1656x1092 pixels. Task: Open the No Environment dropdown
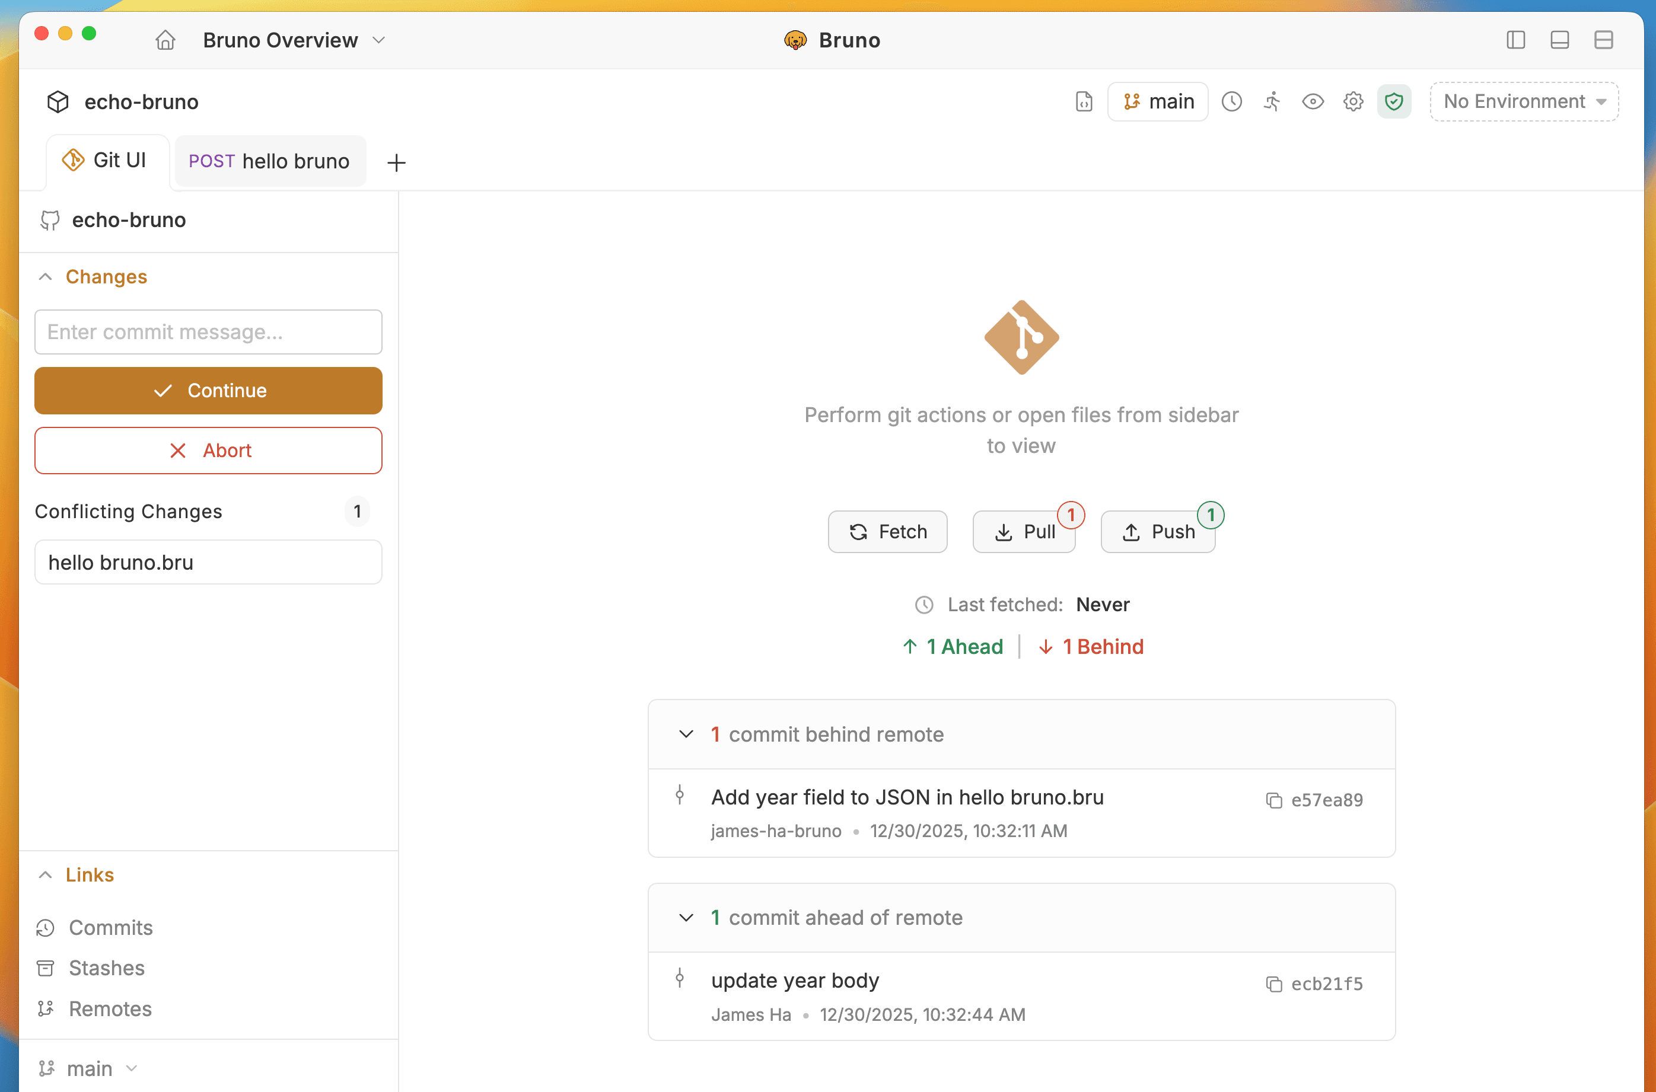(1524, 102)
